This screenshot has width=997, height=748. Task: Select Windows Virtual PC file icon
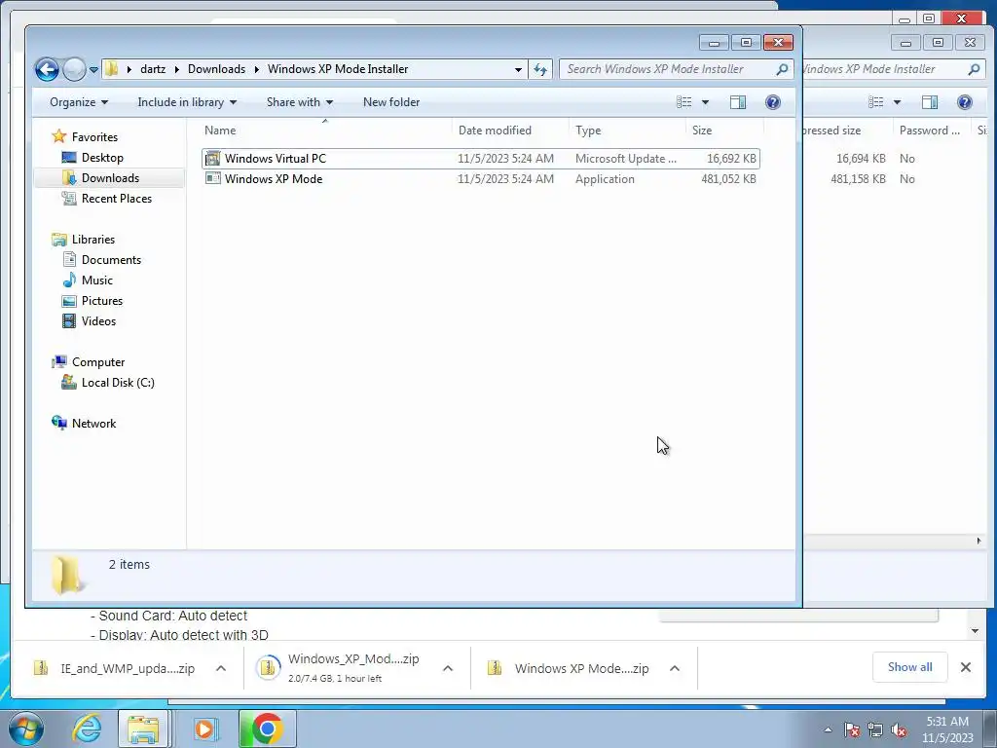click(x=213, y=159)
